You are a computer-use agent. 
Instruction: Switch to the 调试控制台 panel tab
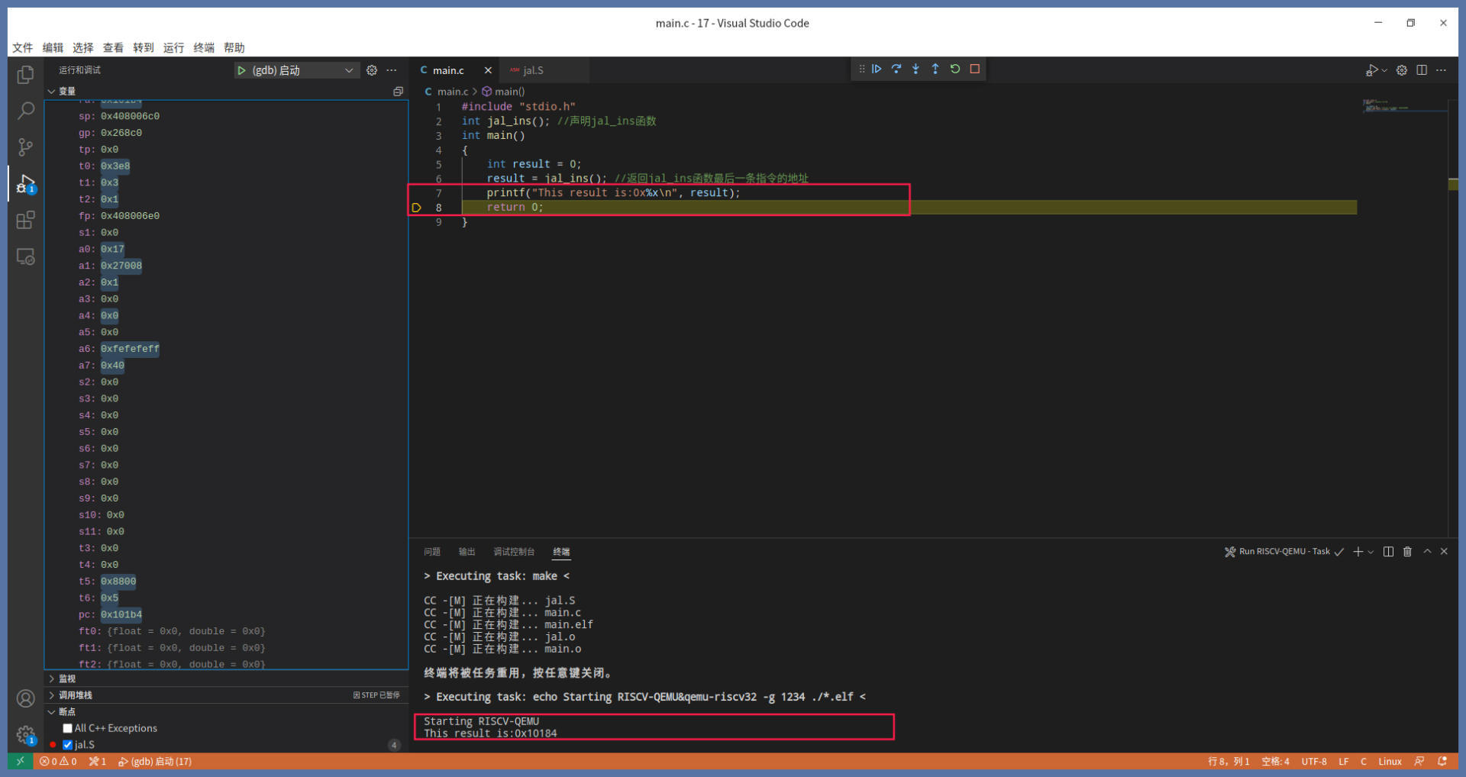514,552
